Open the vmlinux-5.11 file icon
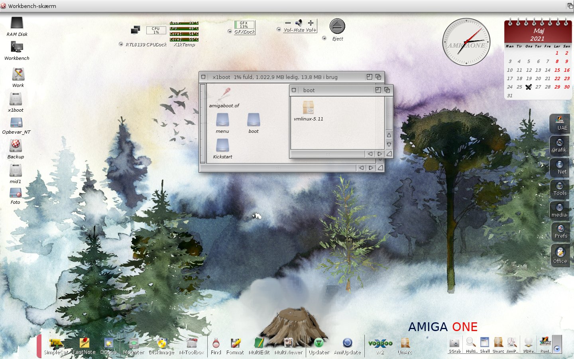574x359 pixels. point(308,108)
